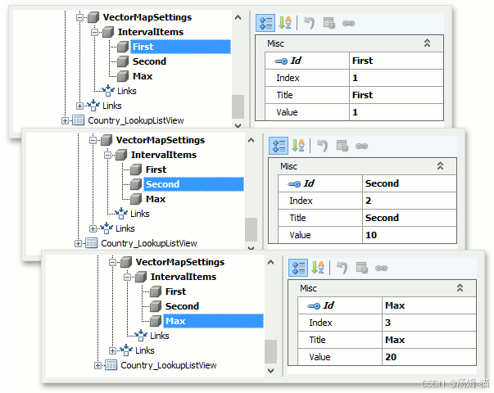Select Max item in top panel tree
Screen dimensions: 494x393
coord(143,76)
